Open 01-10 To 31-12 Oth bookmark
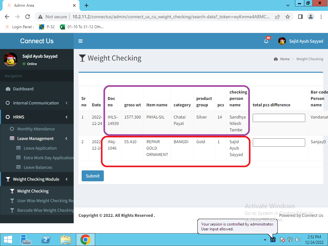Image resolution: width=328 pixels, height=246 pixels. 82,27
